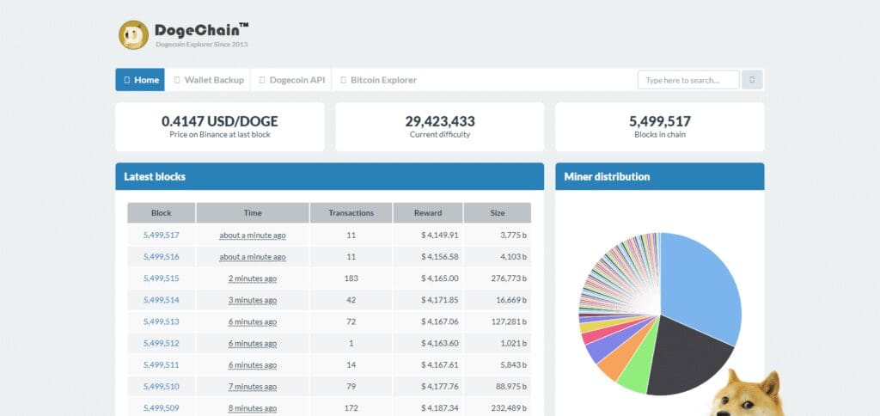Image resolution: width=880 pixels, height=416 pixels.
Task: Click the Latest blocks panel header
Action: point(329,176)
